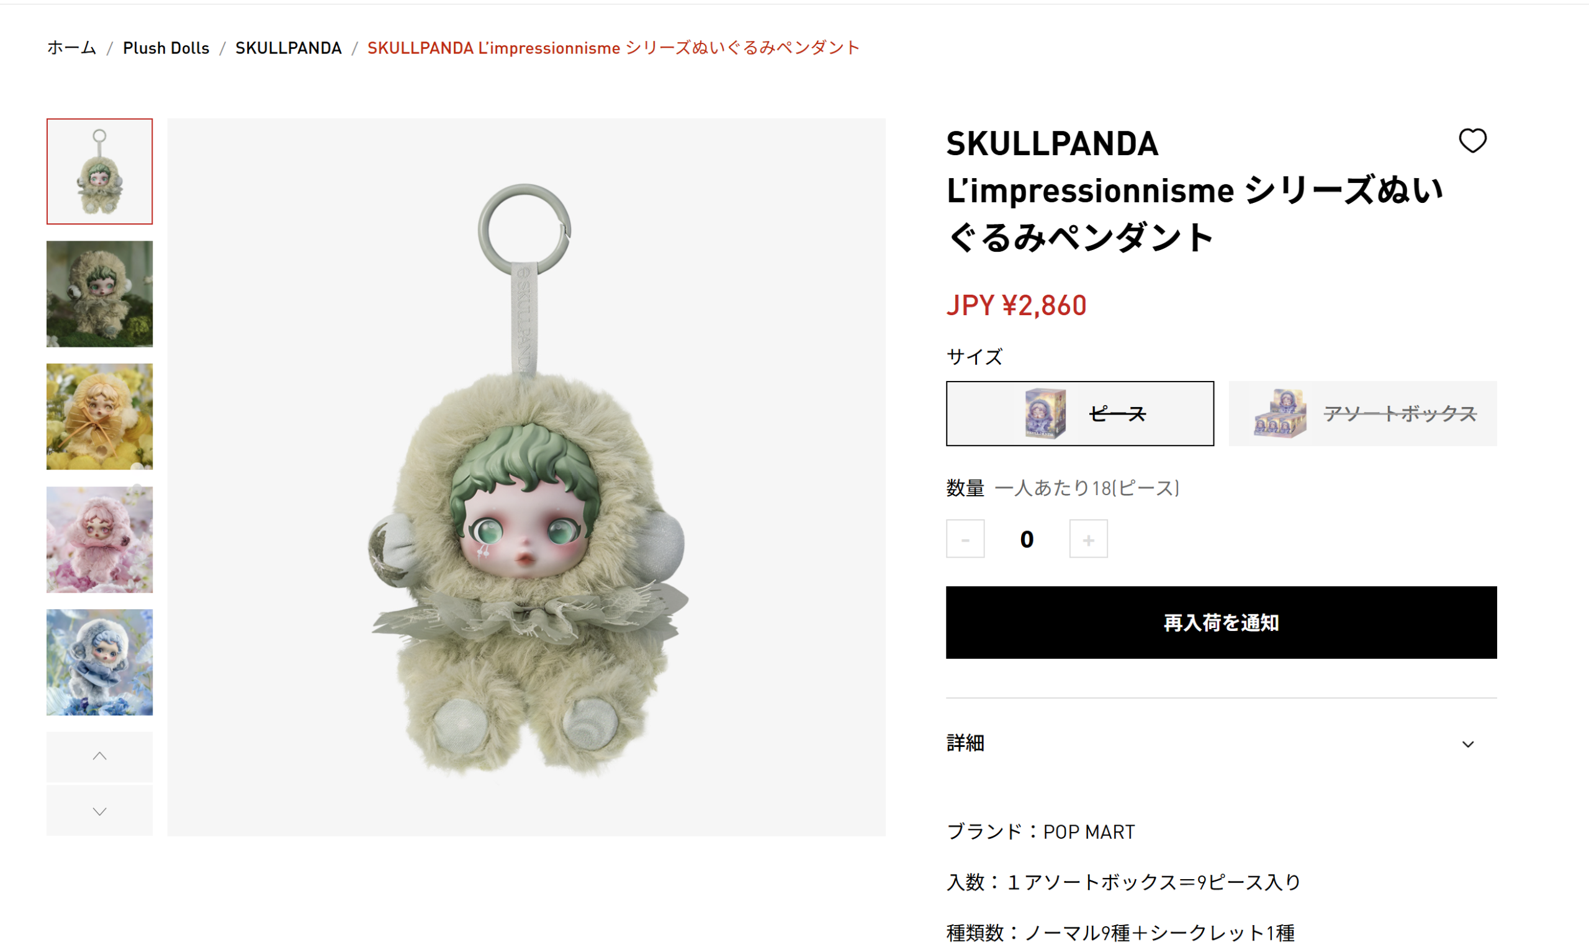This screenshot has width=1589, height=948.
Task: View the green doll in moss thumbnail
Action: [x=100, y=294]
